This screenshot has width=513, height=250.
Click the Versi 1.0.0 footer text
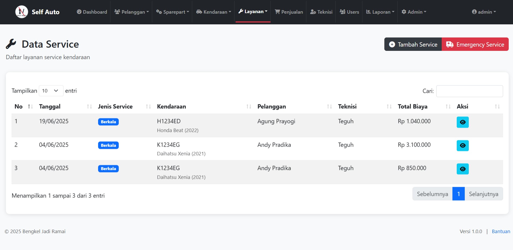pyautogui.click(x=471, y=231)
